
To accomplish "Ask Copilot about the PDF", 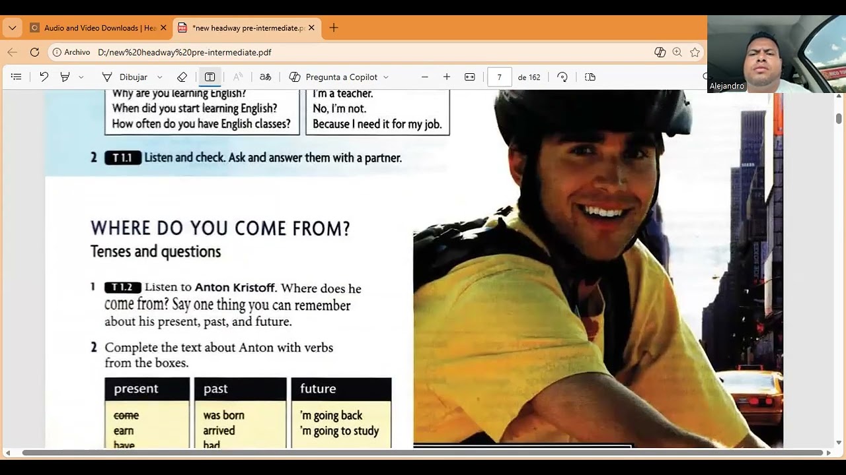I will pyautogui.click(x=334, y=77).
